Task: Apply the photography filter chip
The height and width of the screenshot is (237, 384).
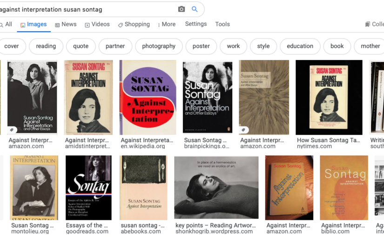Action: [159, 46]
